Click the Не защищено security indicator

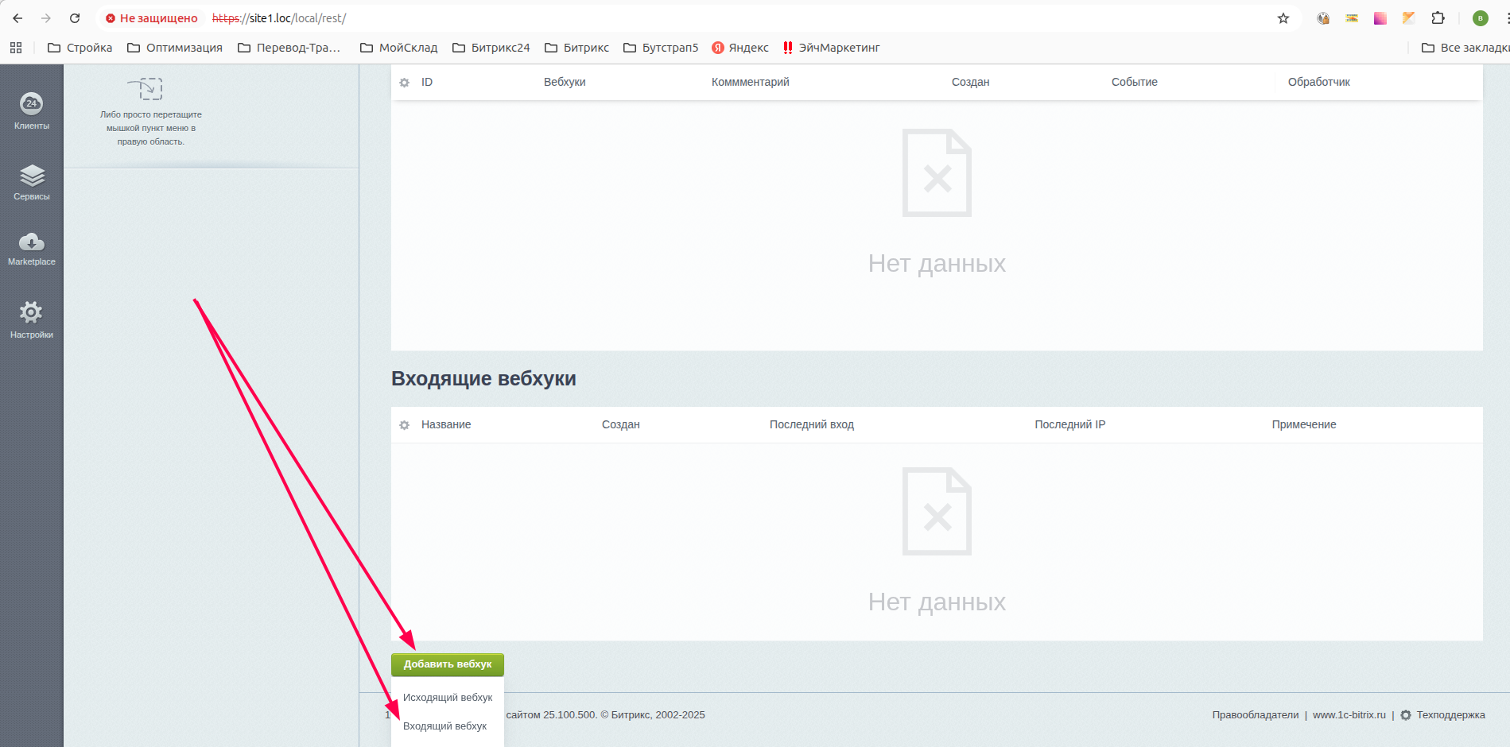152,18
